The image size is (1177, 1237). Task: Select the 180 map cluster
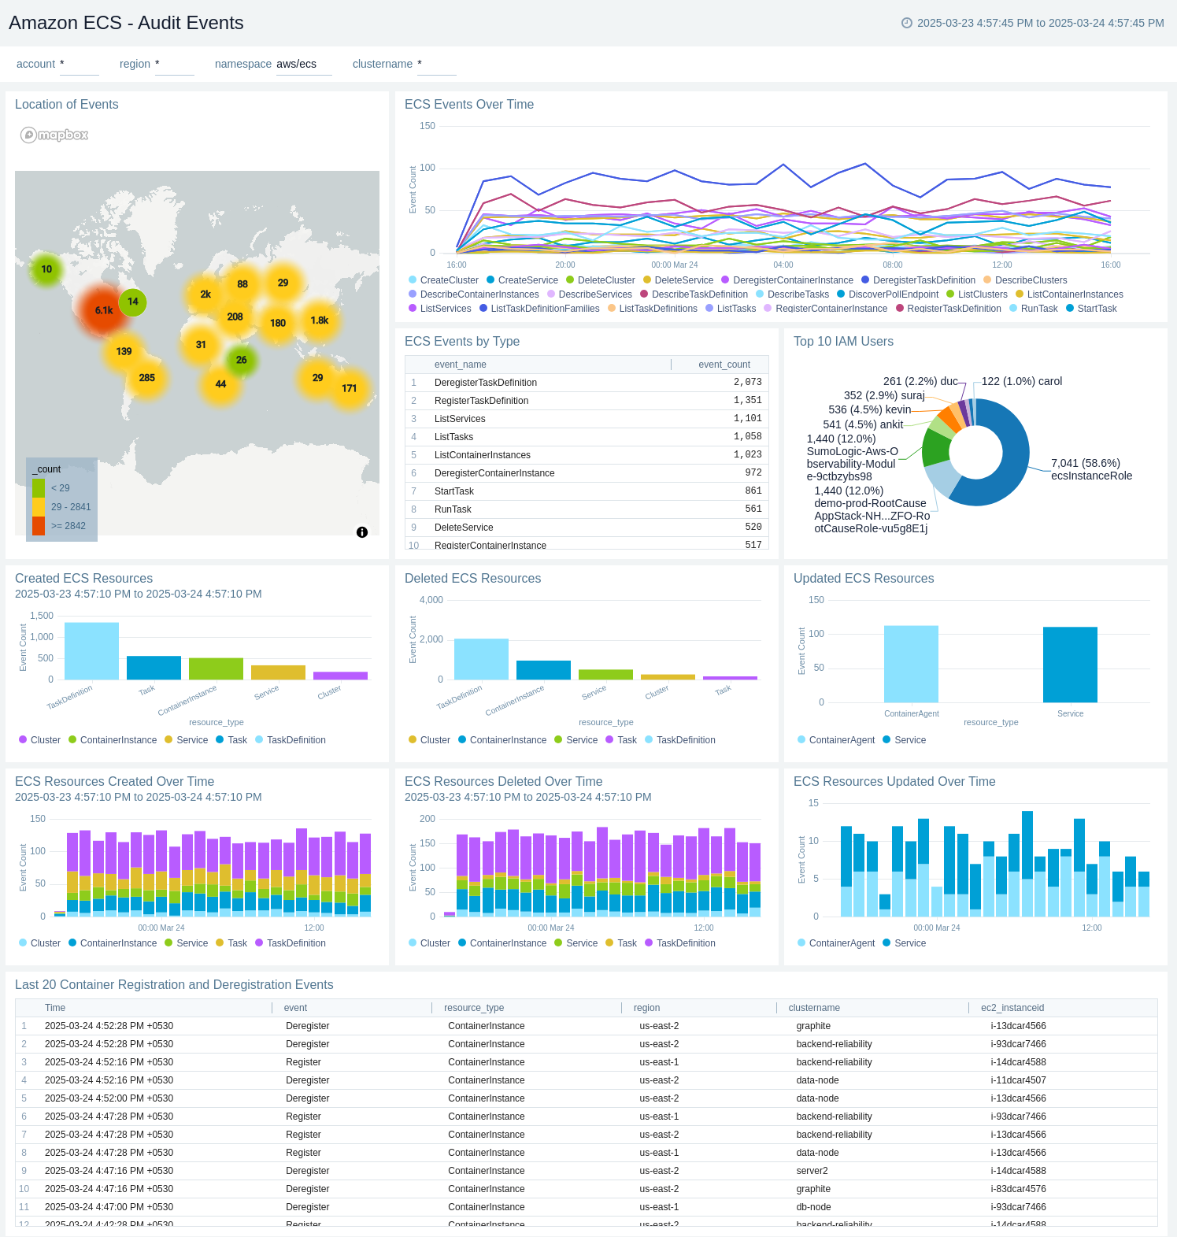tap(278, 323)
